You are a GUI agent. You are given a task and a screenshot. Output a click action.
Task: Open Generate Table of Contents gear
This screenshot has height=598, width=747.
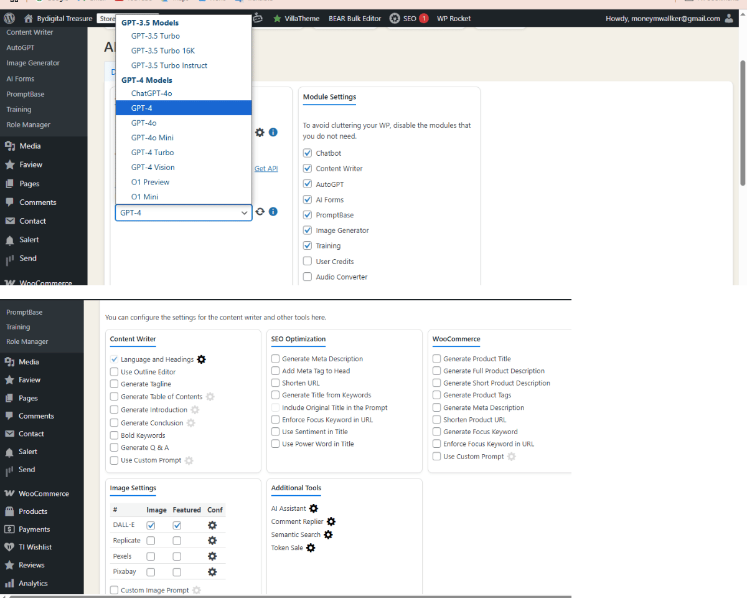(210, 397)
